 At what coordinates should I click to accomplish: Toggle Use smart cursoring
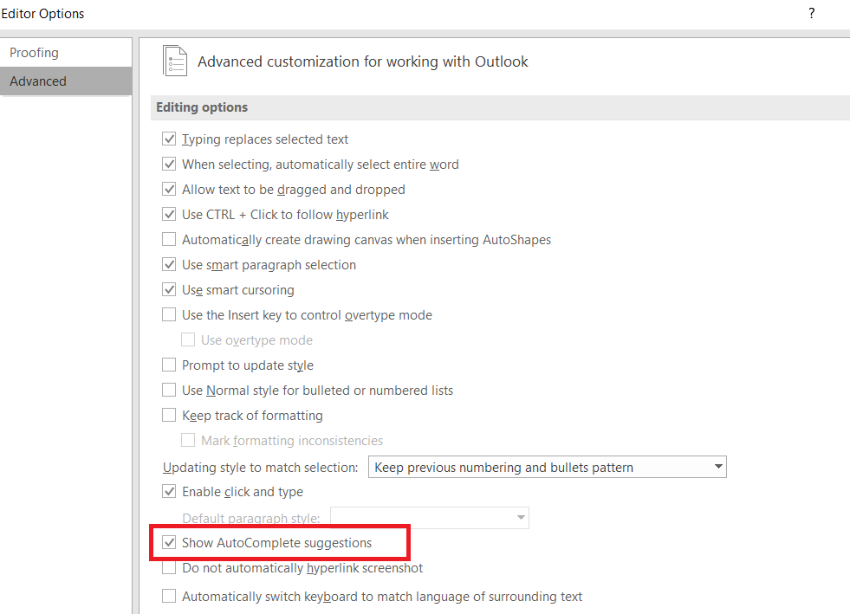[169, 289]
